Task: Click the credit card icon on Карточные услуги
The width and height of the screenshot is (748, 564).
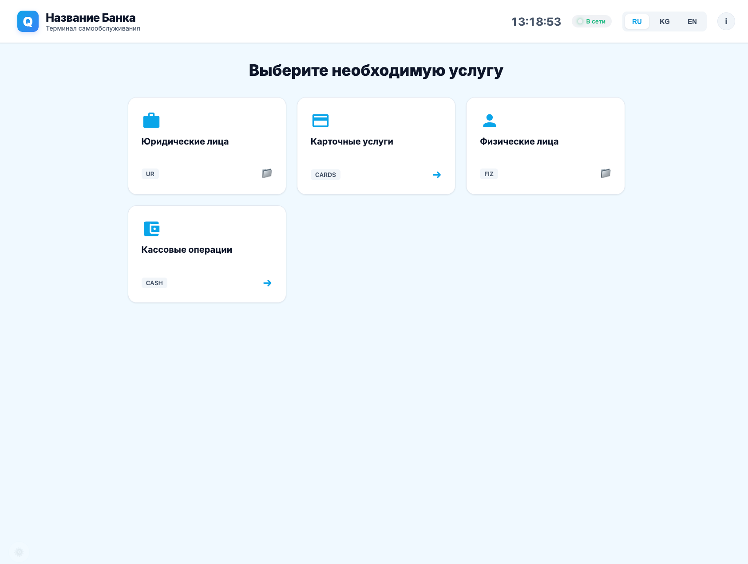Action: [321, 121]
